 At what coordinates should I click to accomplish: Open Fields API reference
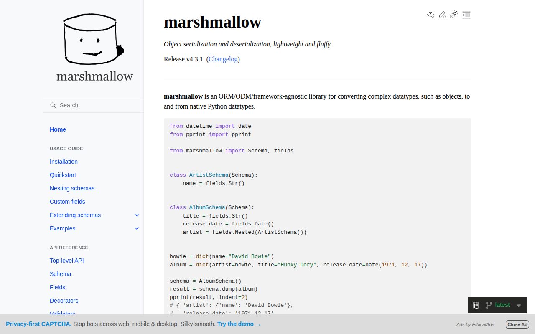[57, 287]
